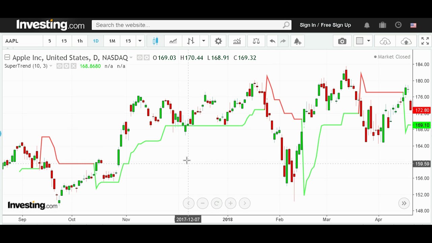Edit the AAPL symbol field
This screenshot has height=243, width=432.
coord(23,41)
